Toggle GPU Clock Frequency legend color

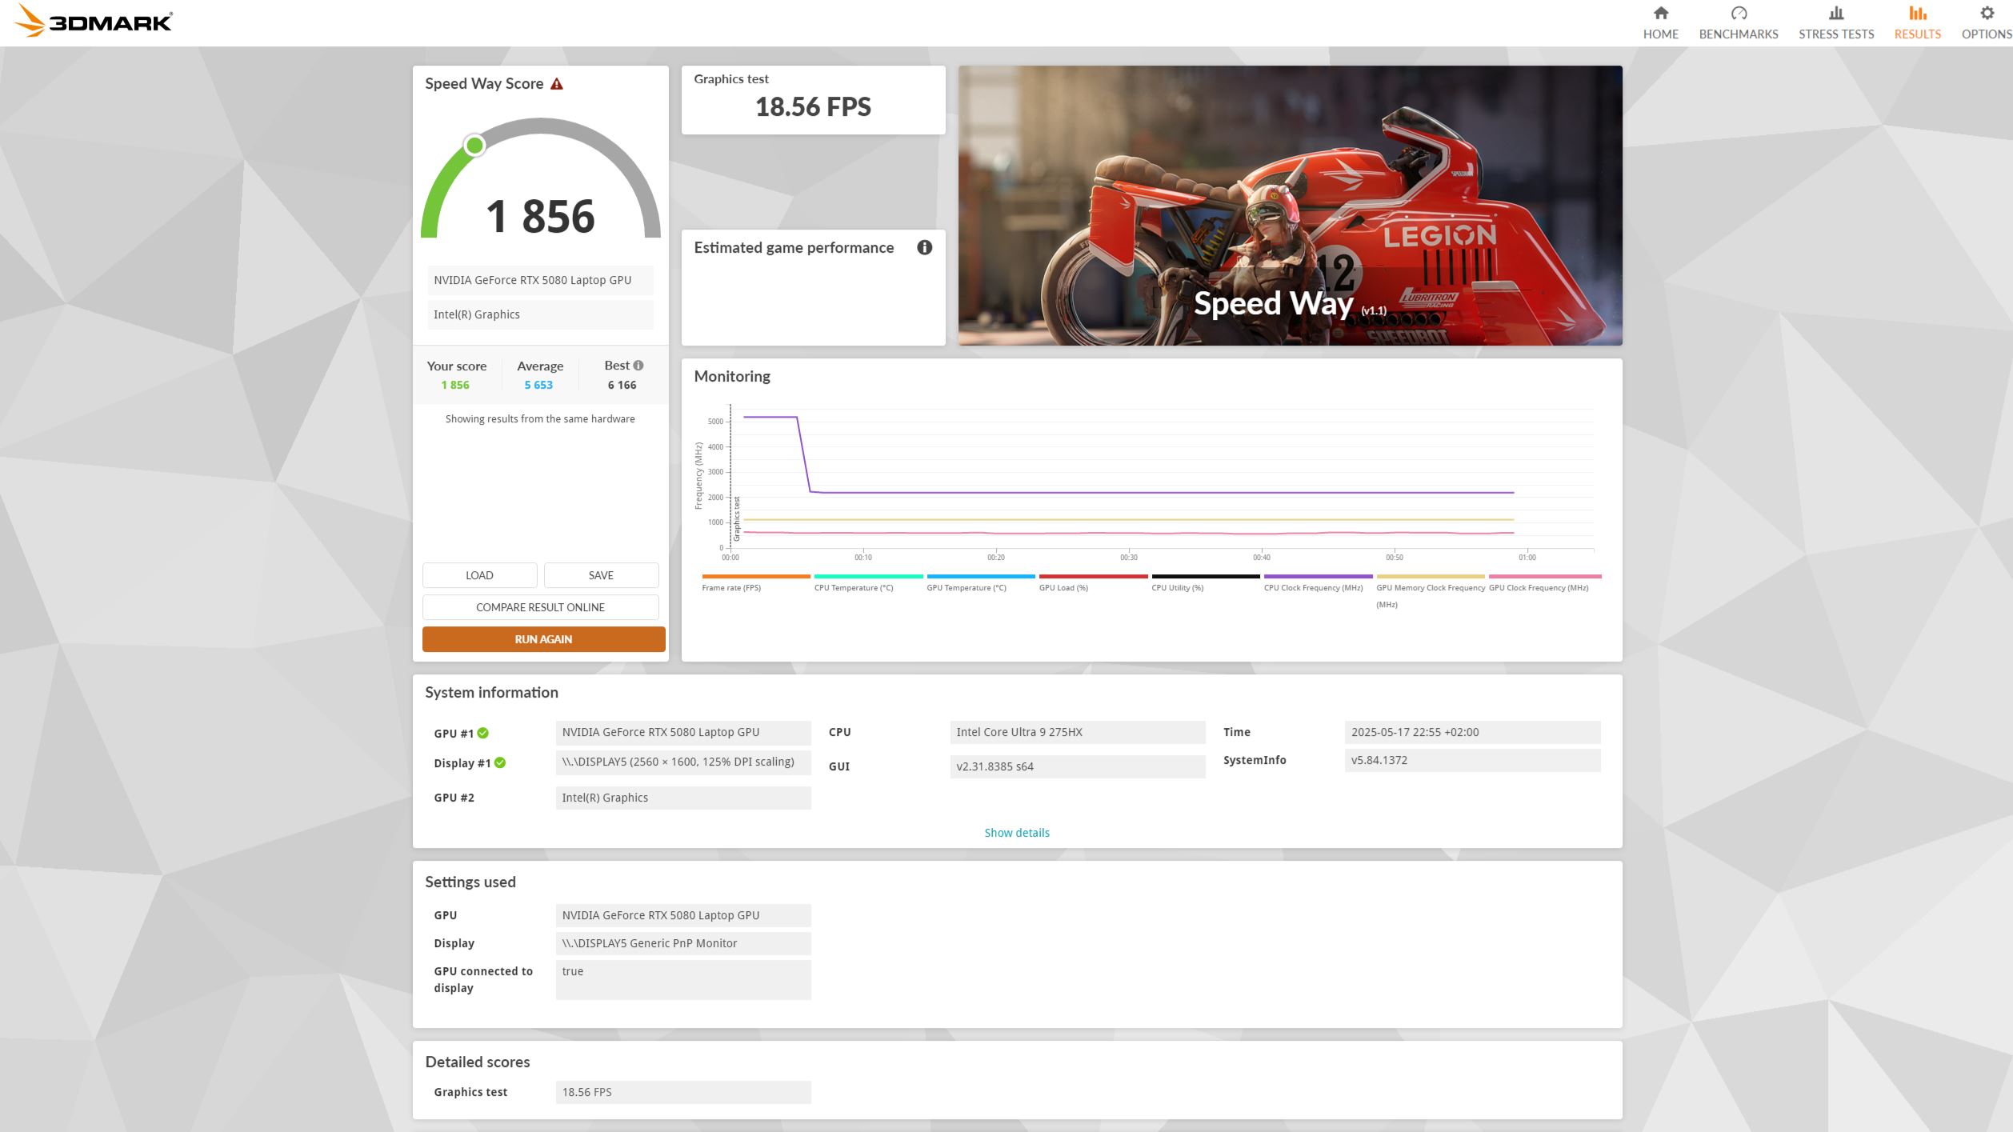click(1544, 576)
